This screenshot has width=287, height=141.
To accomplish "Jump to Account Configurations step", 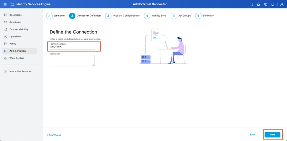I will click(126, 16).
